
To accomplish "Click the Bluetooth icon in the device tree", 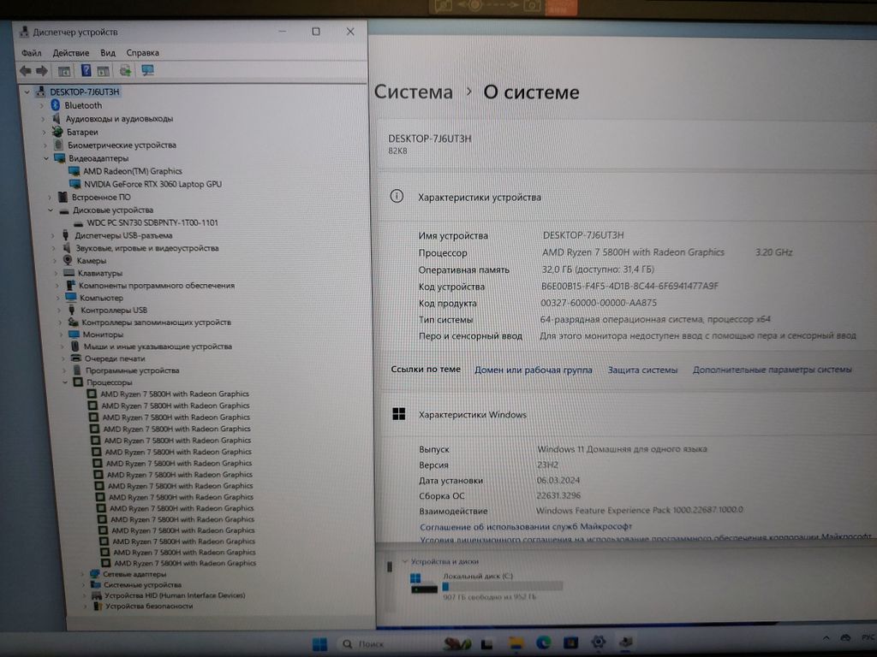I will click(x=55, y=105).
